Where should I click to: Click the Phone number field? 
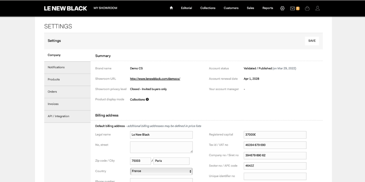click(x=161, y=180)
